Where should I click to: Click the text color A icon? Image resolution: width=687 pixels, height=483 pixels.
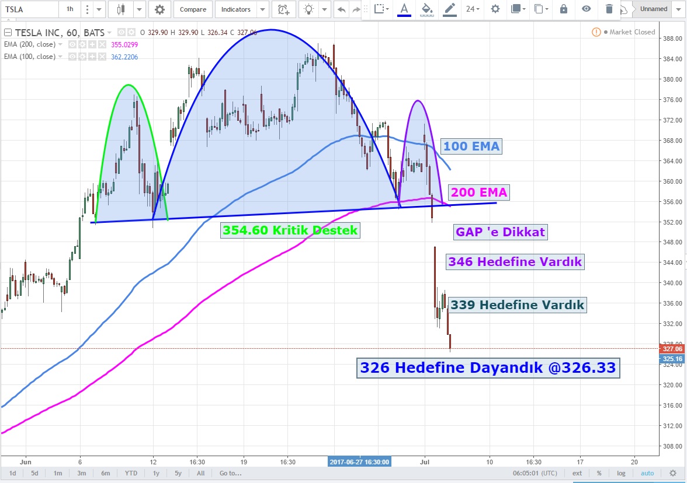(x=404, y=9)
